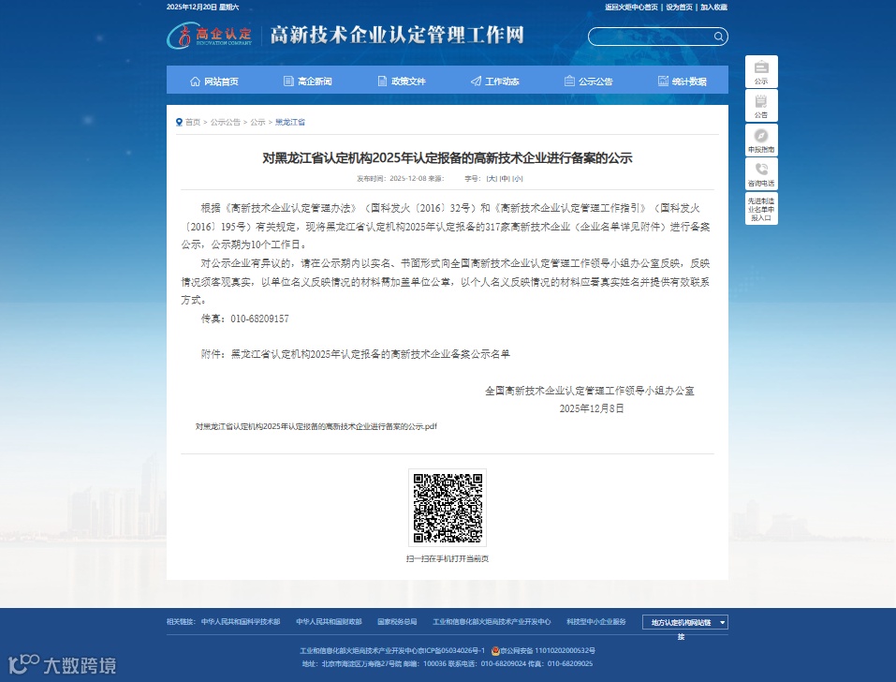Image resolution: width=896 pixels, height=682 pixels.
Task: Click the 公告 sidebar icon
Action: [x=761, y=106]
